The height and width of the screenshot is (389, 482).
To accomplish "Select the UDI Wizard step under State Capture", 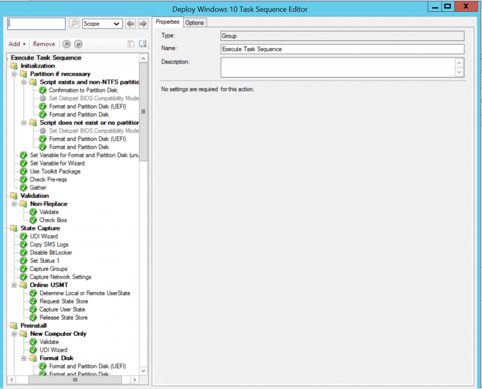I will pos(44,236).
